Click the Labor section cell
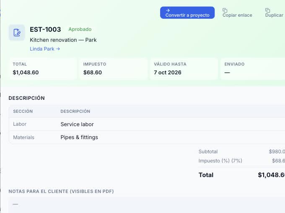Screen dimensions: 285x213 click(x=20, y=124)
